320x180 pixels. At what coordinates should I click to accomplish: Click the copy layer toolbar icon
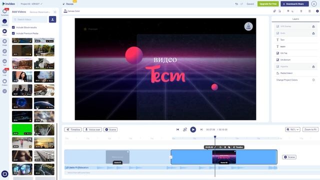point(274,11)
